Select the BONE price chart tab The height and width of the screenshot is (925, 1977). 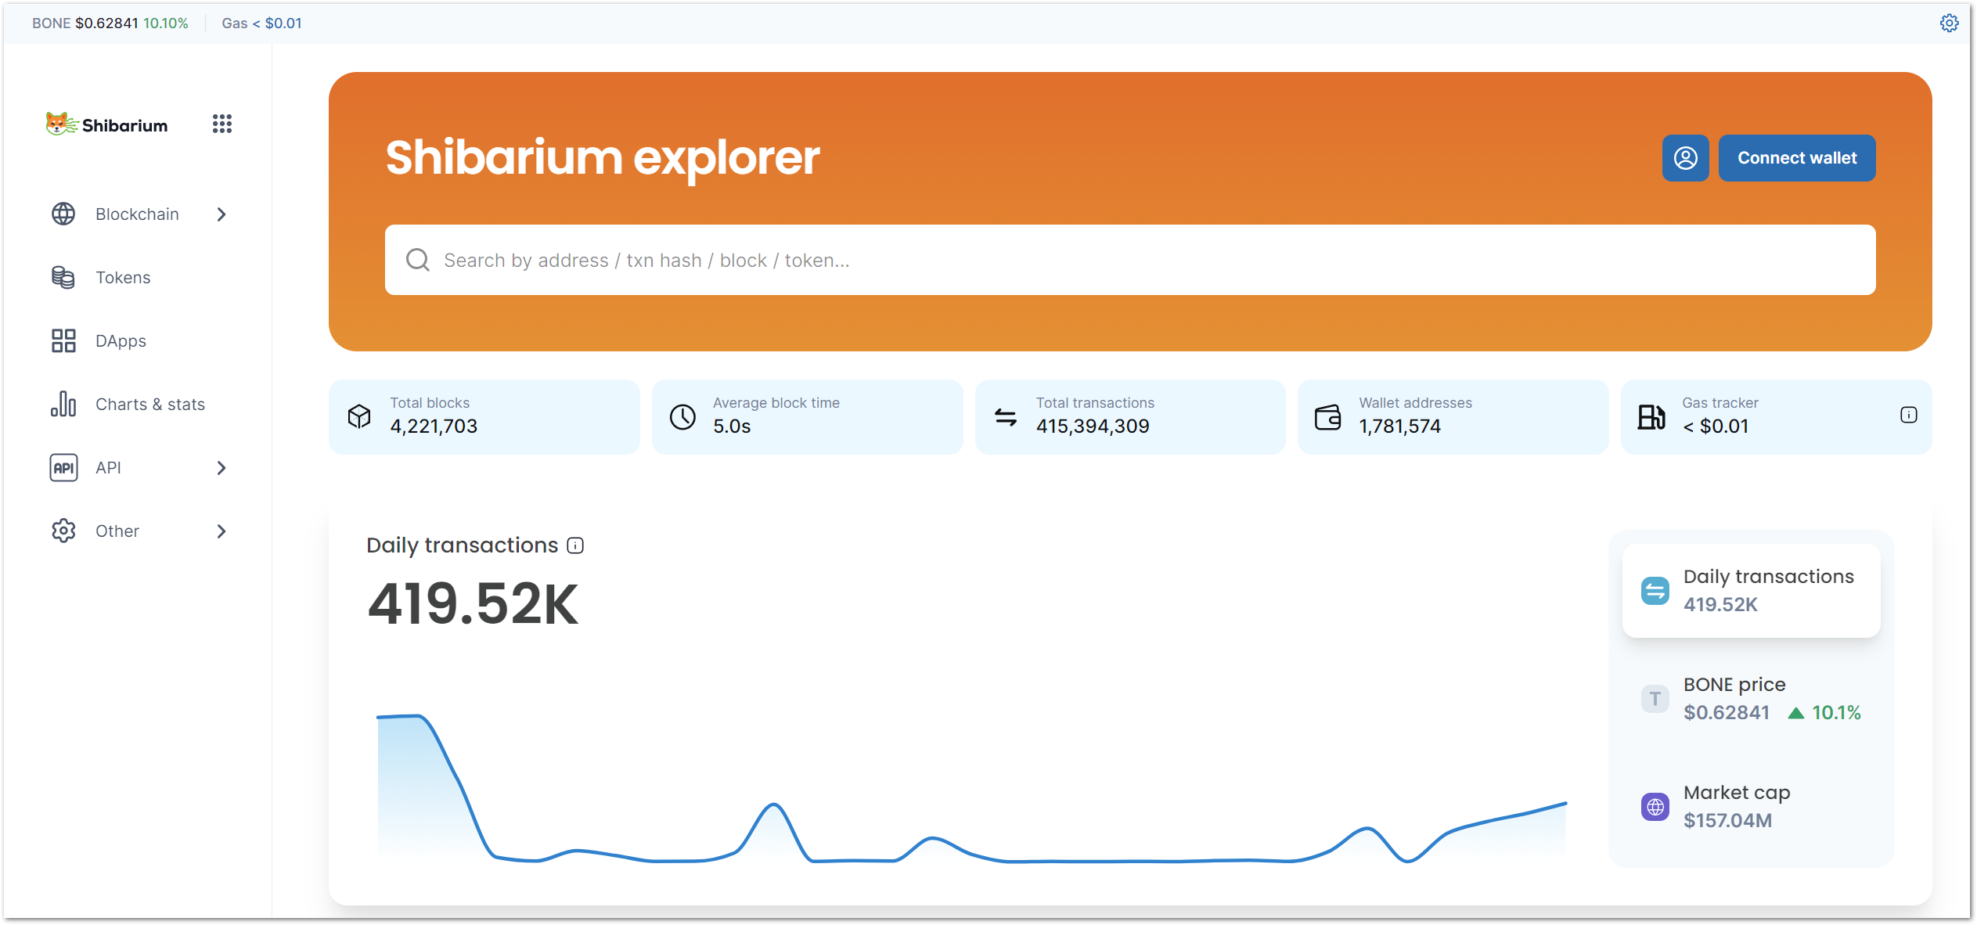(1751, 699)
